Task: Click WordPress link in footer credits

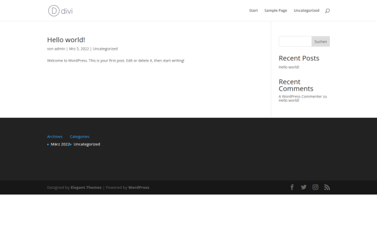Action: [x=139, y=188]
